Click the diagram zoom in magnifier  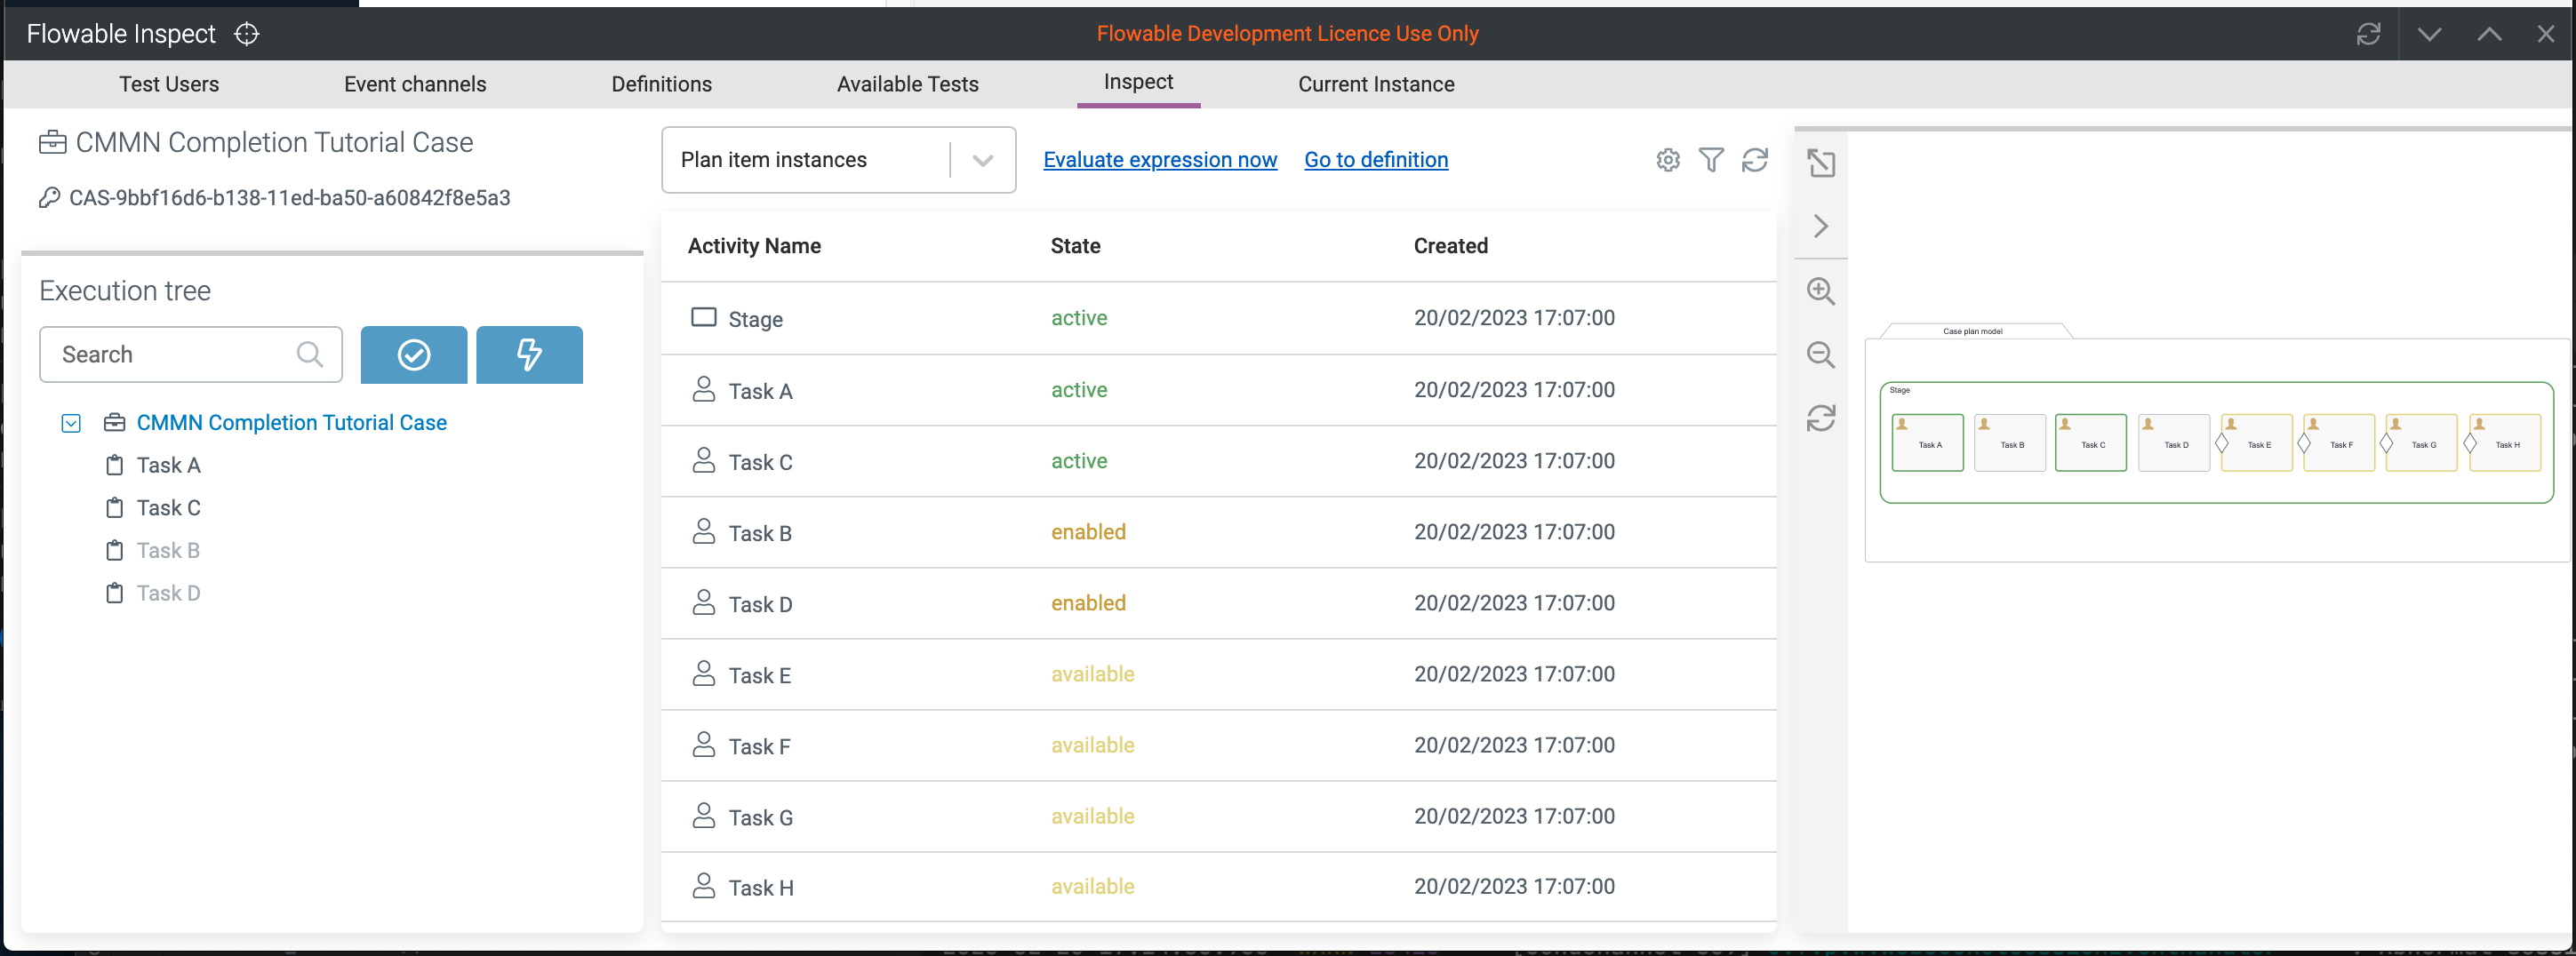tap(1820, 291)
